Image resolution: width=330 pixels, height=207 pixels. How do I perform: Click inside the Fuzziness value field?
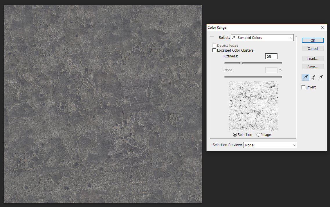(271, 56)
